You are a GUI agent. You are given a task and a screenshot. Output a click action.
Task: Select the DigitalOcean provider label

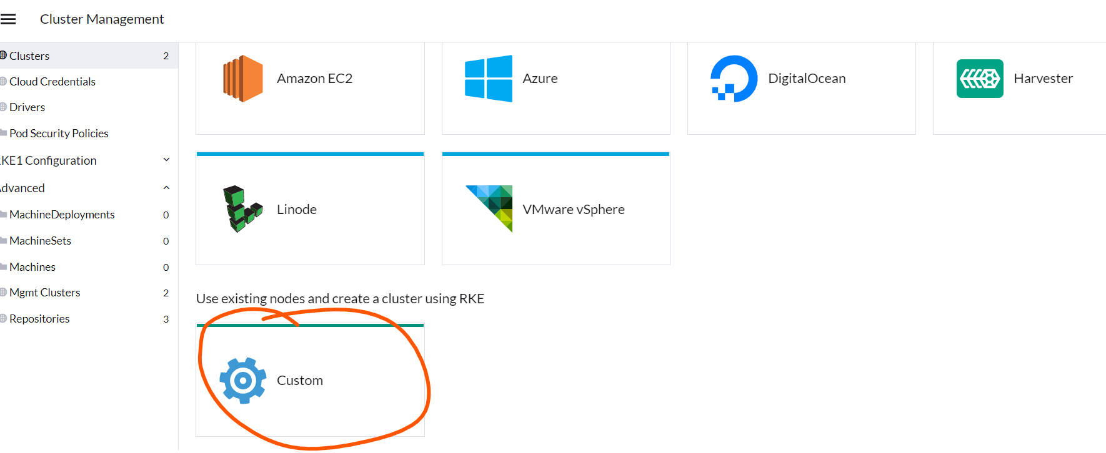[807, 79]
